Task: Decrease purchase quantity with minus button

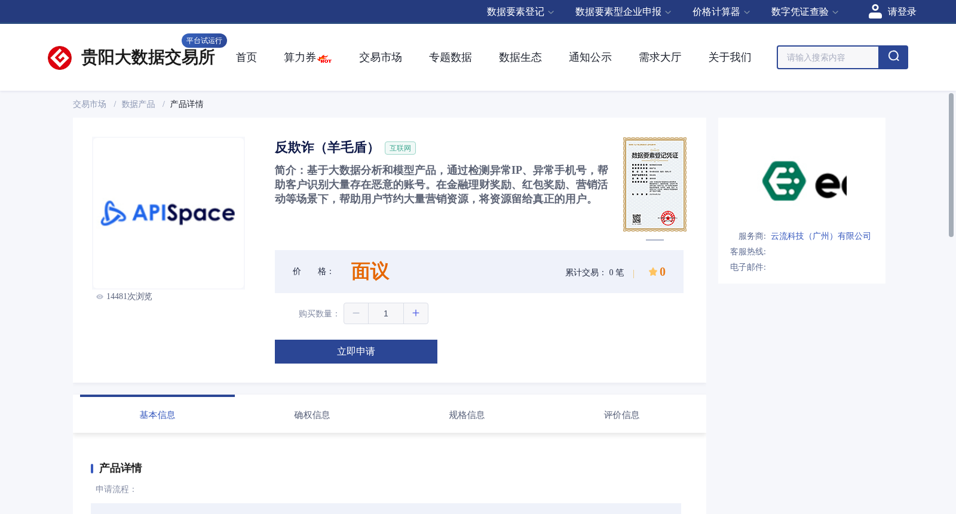Action: coord(356,313)
